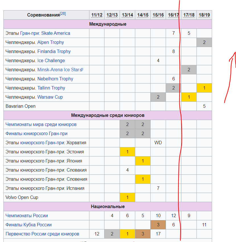Click the silver 2 cell in Minsk-Arena row
236x242 pixels.
pos(189,70)
